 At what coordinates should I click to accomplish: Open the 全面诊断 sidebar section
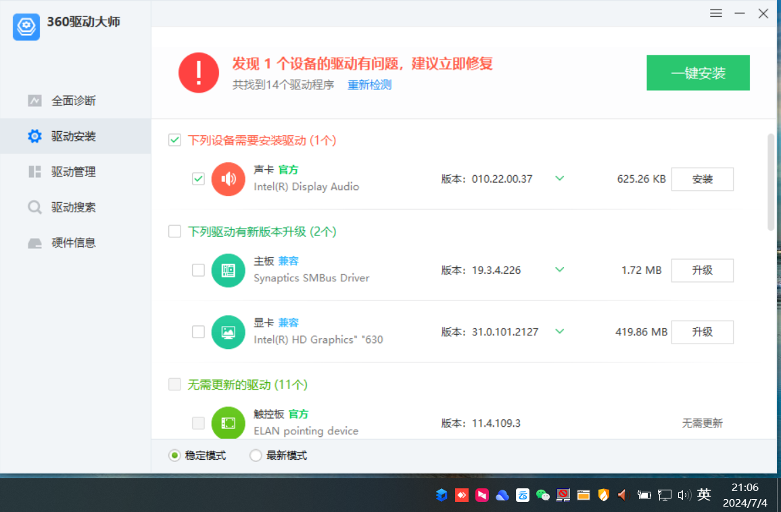(x=73, y=101)
